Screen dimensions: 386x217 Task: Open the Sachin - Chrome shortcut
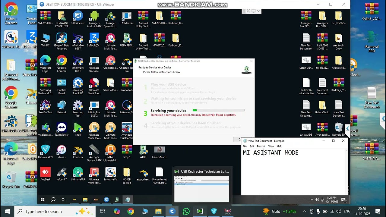coord(11,14)
